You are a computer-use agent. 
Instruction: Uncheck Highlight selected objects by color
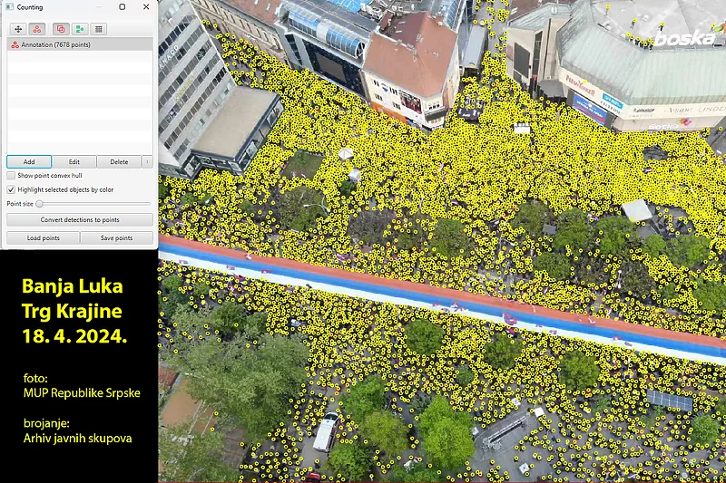pos(11,189)
